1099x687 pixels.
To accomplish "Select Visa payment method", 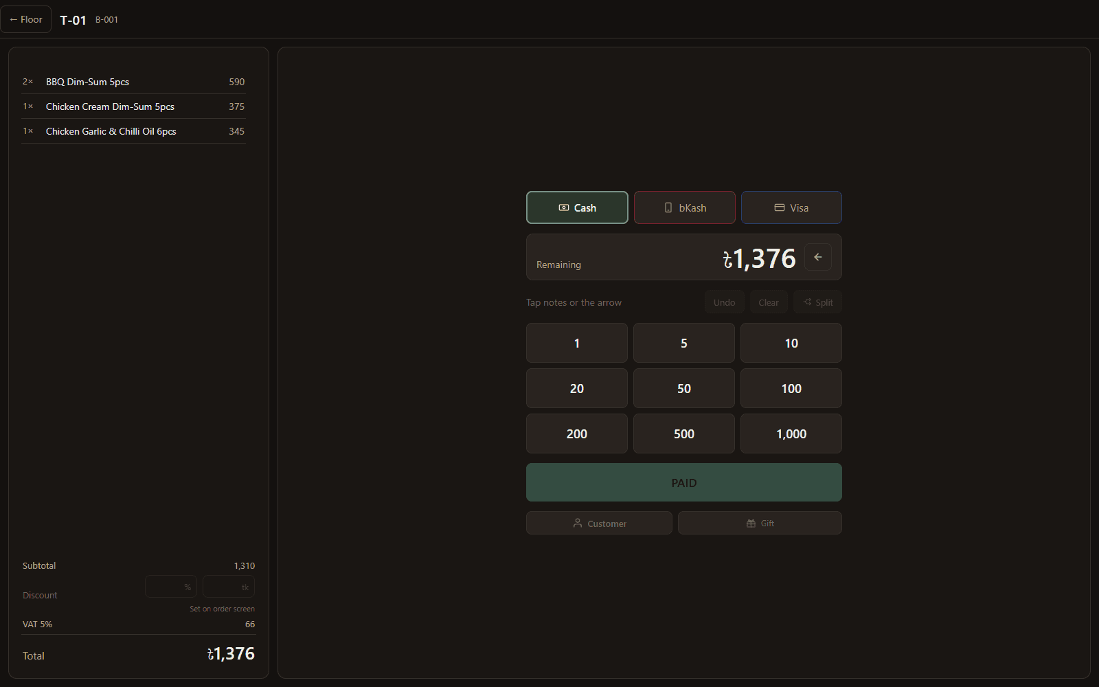I will 791,207.
